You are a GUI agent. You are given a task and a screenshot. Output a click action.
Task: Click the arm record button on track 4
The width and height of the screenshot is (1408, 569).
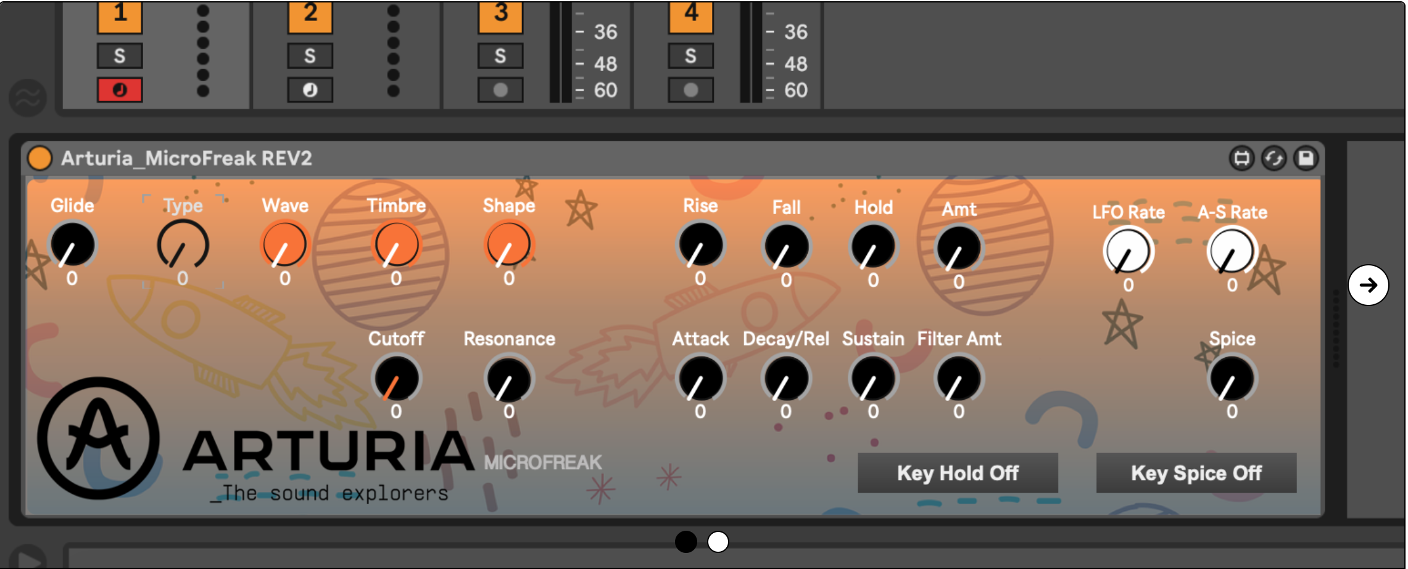[x=690, y=90]
